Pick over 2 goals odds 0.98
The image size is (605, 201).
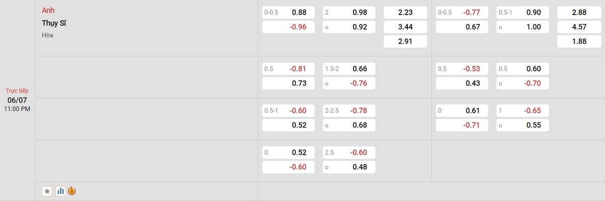[349, 12]
